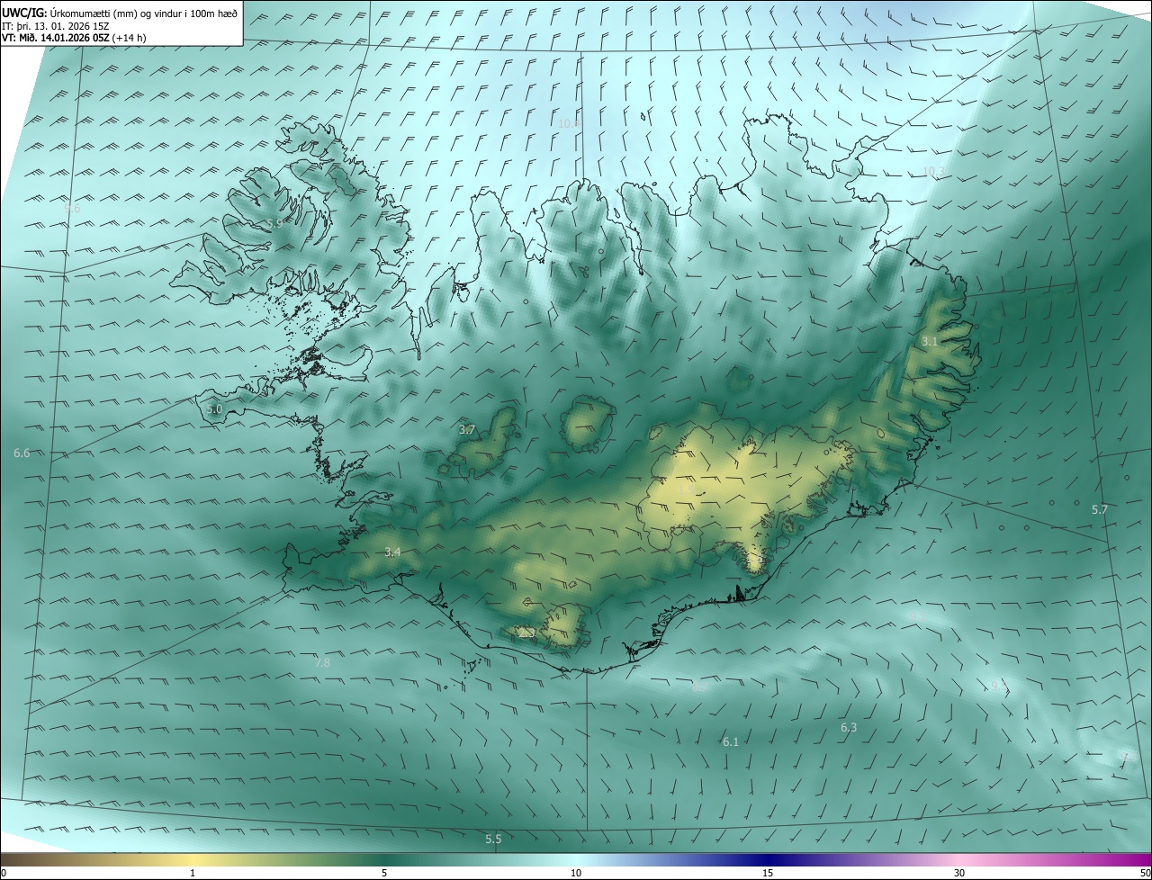Click the pink colorbar segment above 30

click(959, 859)
